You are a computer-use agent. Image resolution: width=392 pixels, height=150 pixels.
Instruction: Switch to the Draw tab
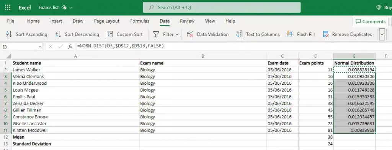click(78, 21)
